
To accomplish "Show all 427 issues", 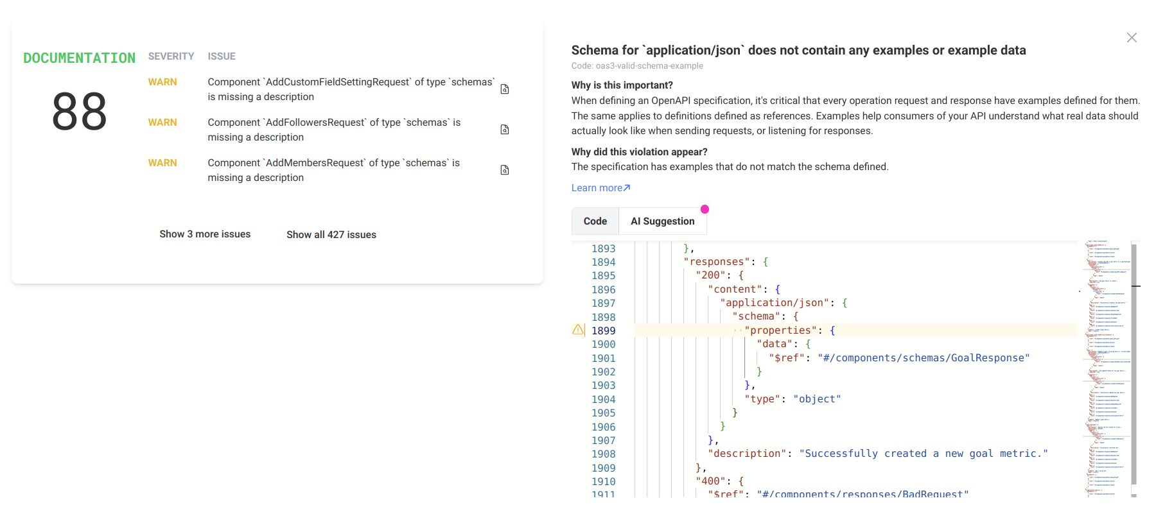I will coord(331,235).
